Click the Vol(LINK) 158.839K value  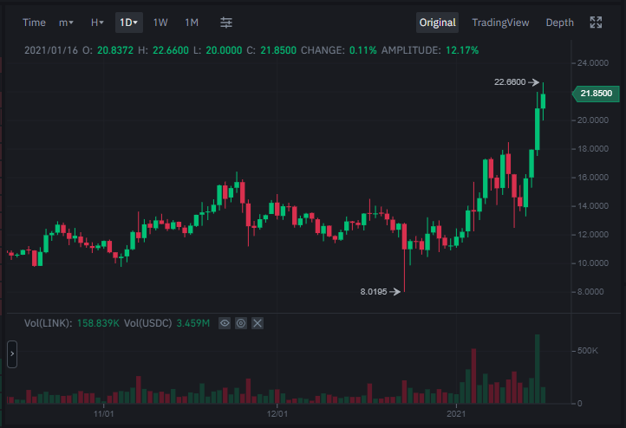(98, 323)
